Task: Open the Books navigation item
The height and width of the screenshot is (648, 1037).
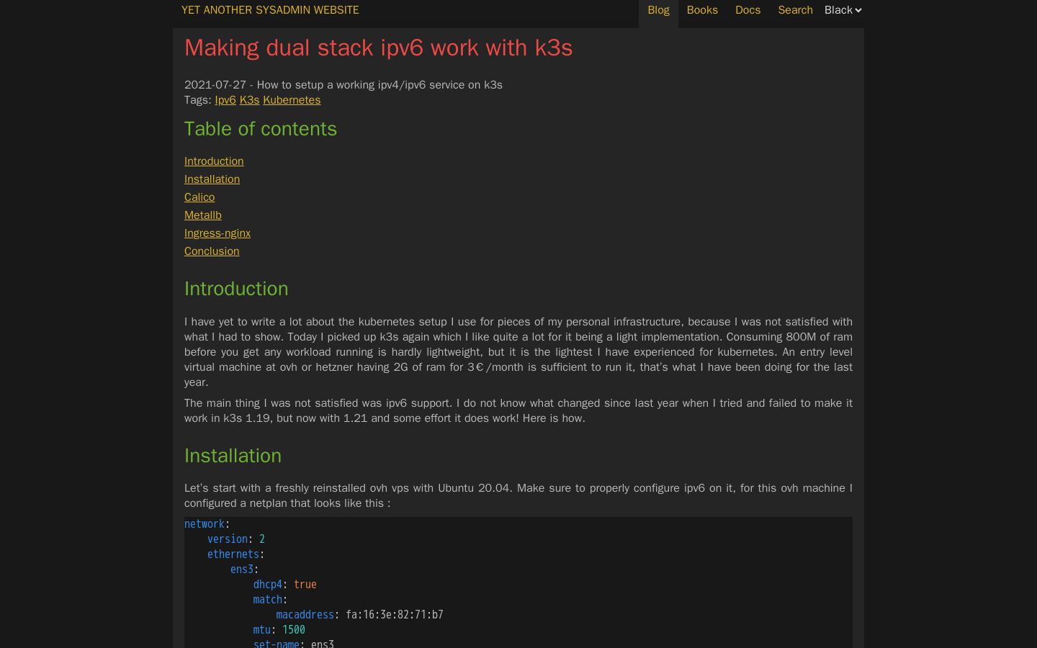Action: (x=702, y=10)
